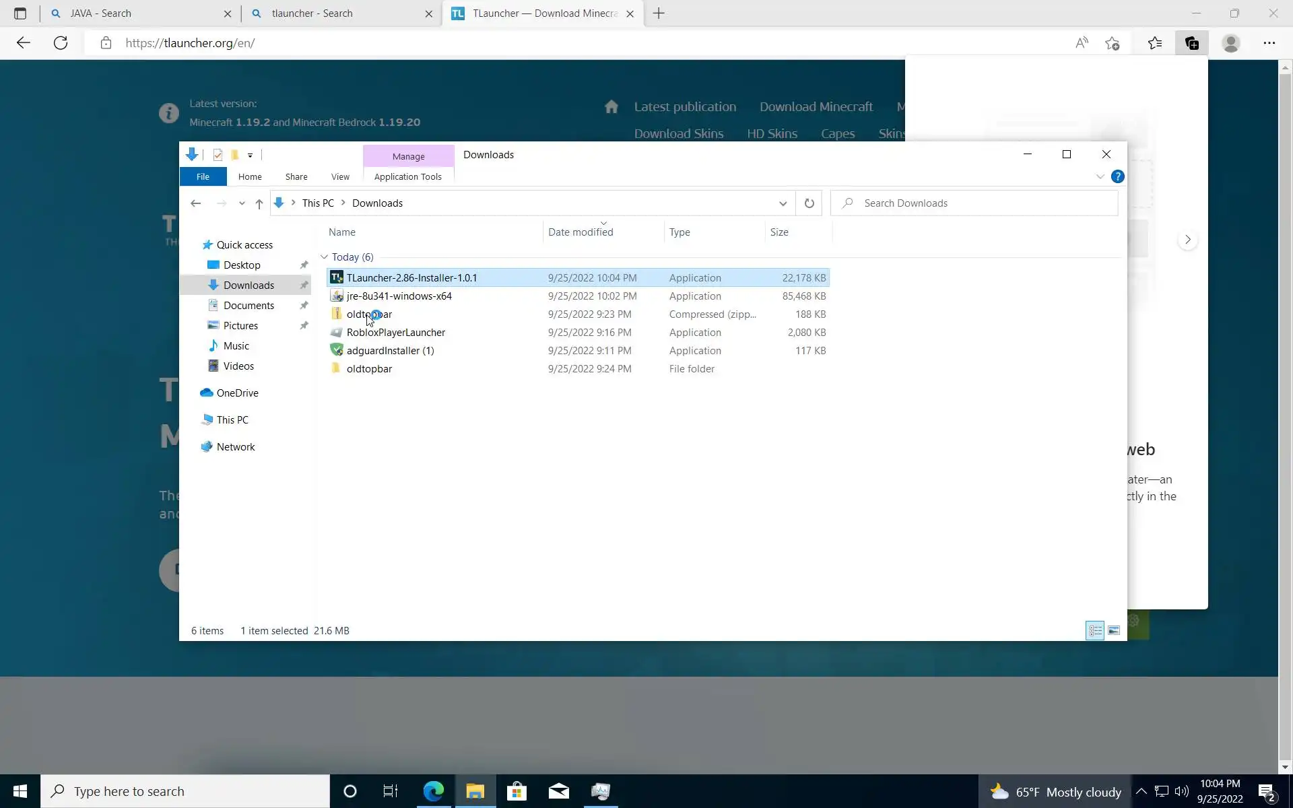Sort files by Date modified column

pos(581,232)
